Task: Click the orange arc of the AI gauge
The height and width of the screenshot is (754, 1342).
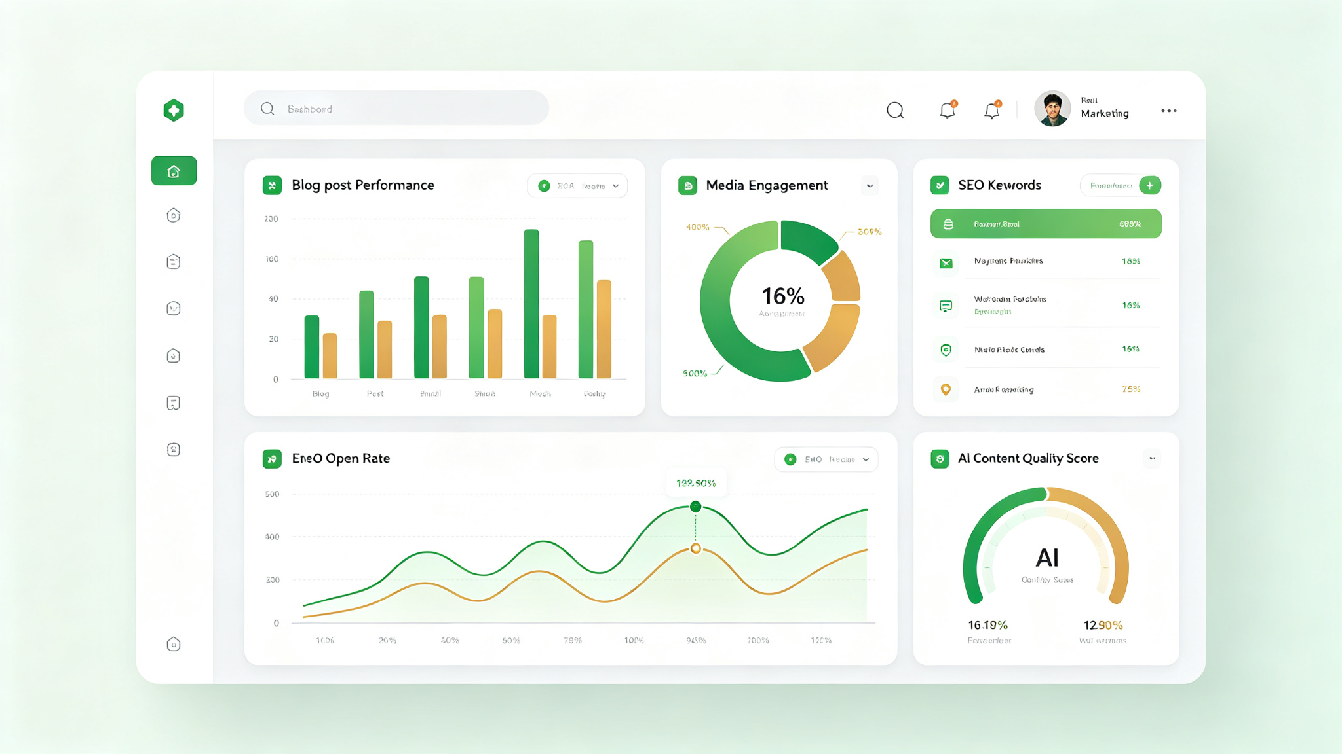Action: click(1106, 537)
